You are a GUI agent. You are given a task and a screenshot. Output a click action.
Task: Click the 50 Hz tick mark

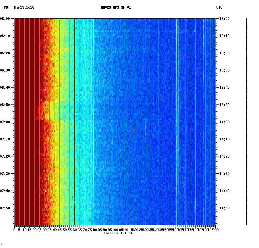64,230
